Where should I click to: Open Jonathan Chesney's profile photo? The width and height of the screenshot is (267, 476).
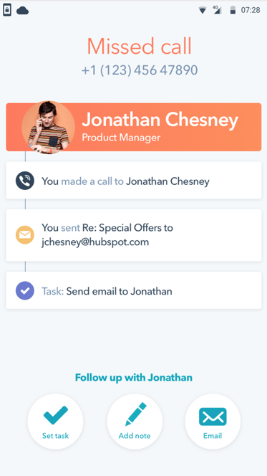(x=49, y=127)
